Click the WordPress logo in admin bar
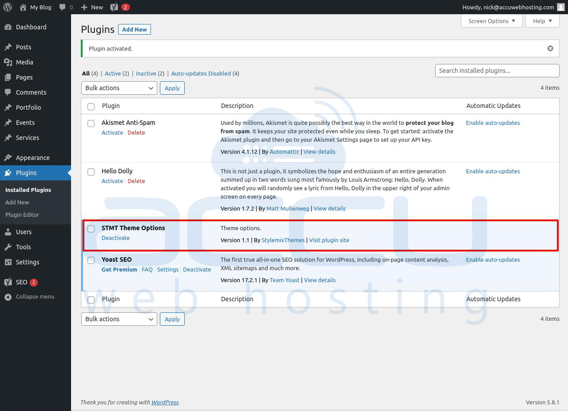568x411 pixels. (7, 7)
